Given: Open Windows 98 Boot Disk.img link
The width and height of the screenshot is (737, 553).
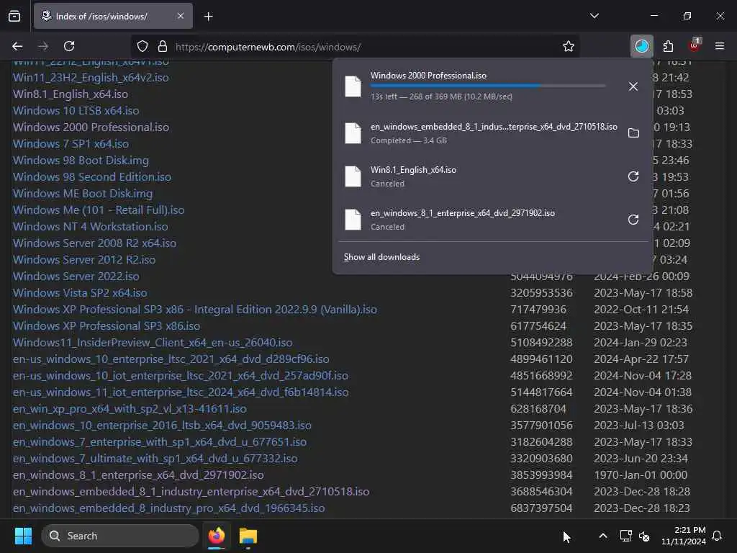Looking at the screenshot, I should pyautogui.click(x=81, y=161).
